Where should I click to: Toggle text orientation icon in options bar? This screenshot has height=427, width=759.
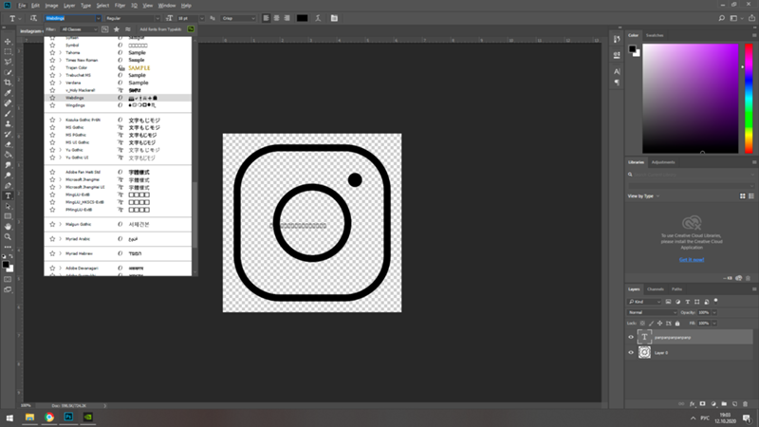point(33,18)
